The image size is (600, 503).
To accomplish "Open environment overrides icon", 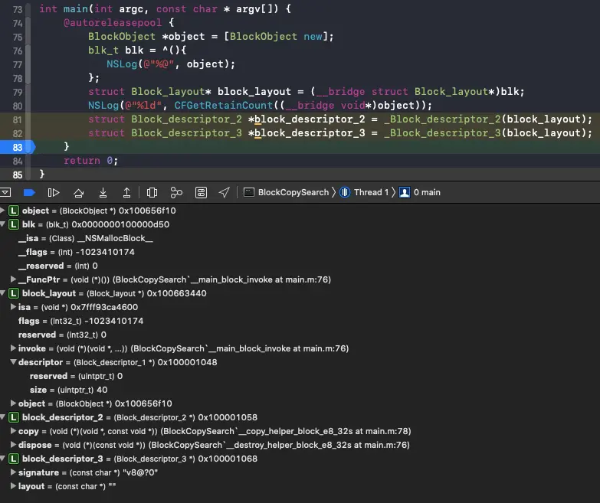I will click(201, 192).
